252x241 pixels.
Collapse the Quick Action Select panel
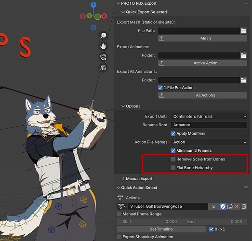pos(137,187)
